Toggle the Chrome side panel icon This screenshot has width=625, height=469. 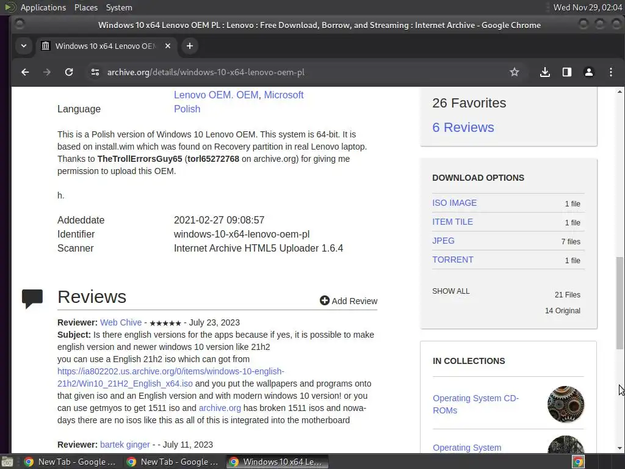567,72
